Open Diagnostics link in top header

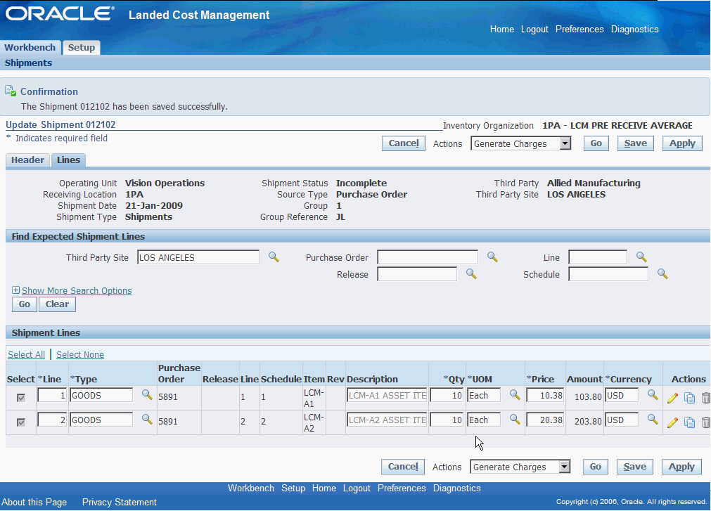tap(634, 29)
